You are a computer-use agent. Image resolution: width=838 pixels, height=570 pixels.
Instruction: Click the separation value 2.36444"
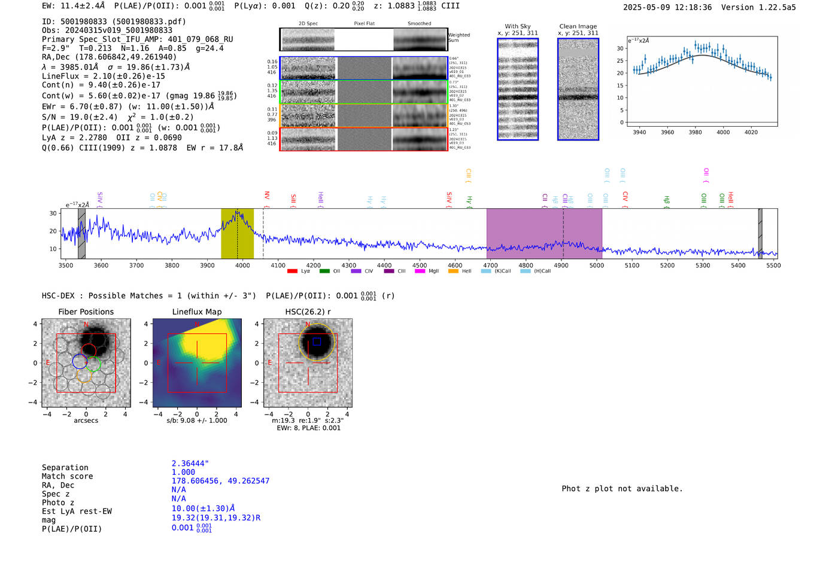point(190,464)
